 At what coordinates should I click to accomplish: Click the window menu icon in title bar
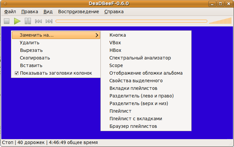5,4
